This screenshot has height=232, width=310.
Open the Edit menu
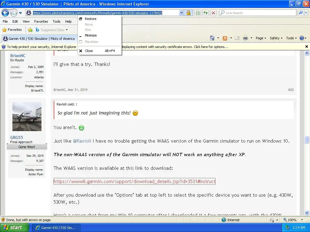(15, 21)
